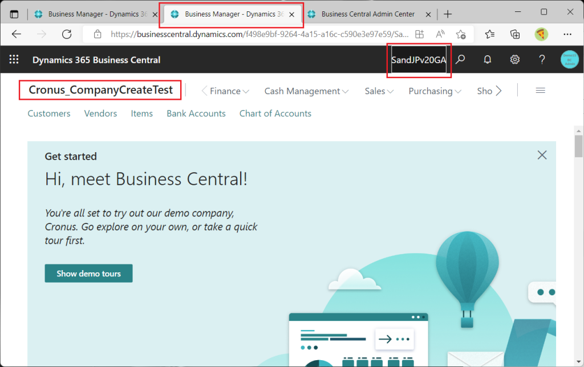Click the Cronus_CompanyCreateTest company name
This screenshot has width=584, height=367.
[100, 90]
